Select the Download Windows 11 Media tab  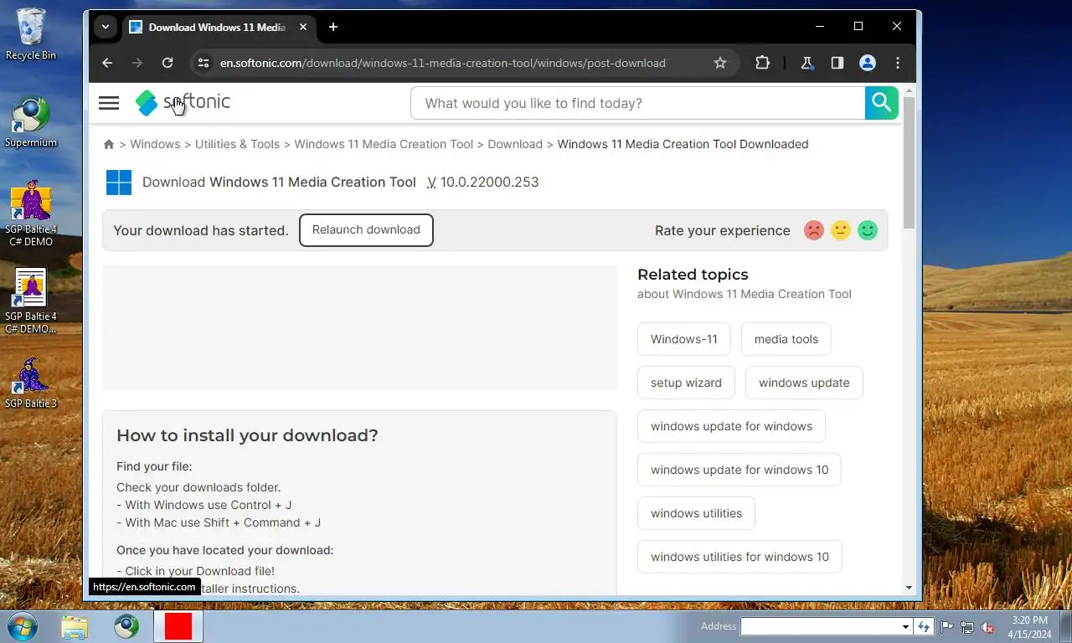click(x=217, y=27)
